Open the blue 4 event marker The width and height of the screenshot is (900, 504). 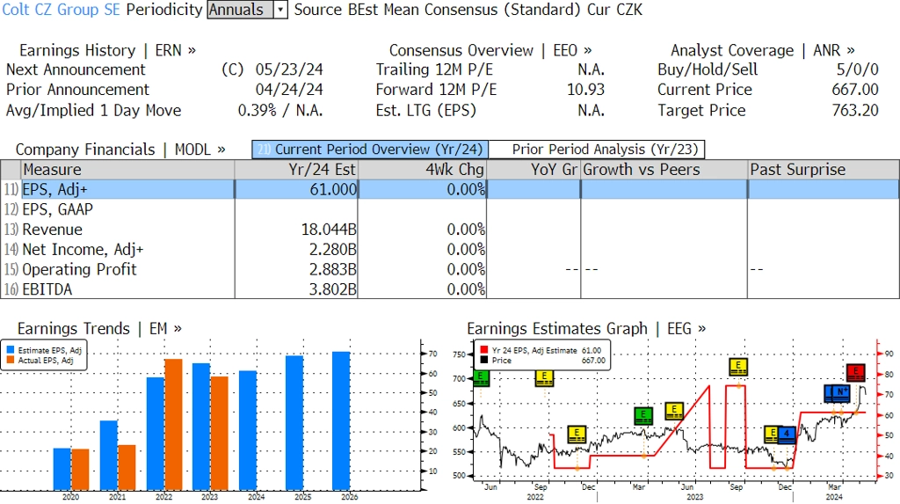[x=787, y=435]
